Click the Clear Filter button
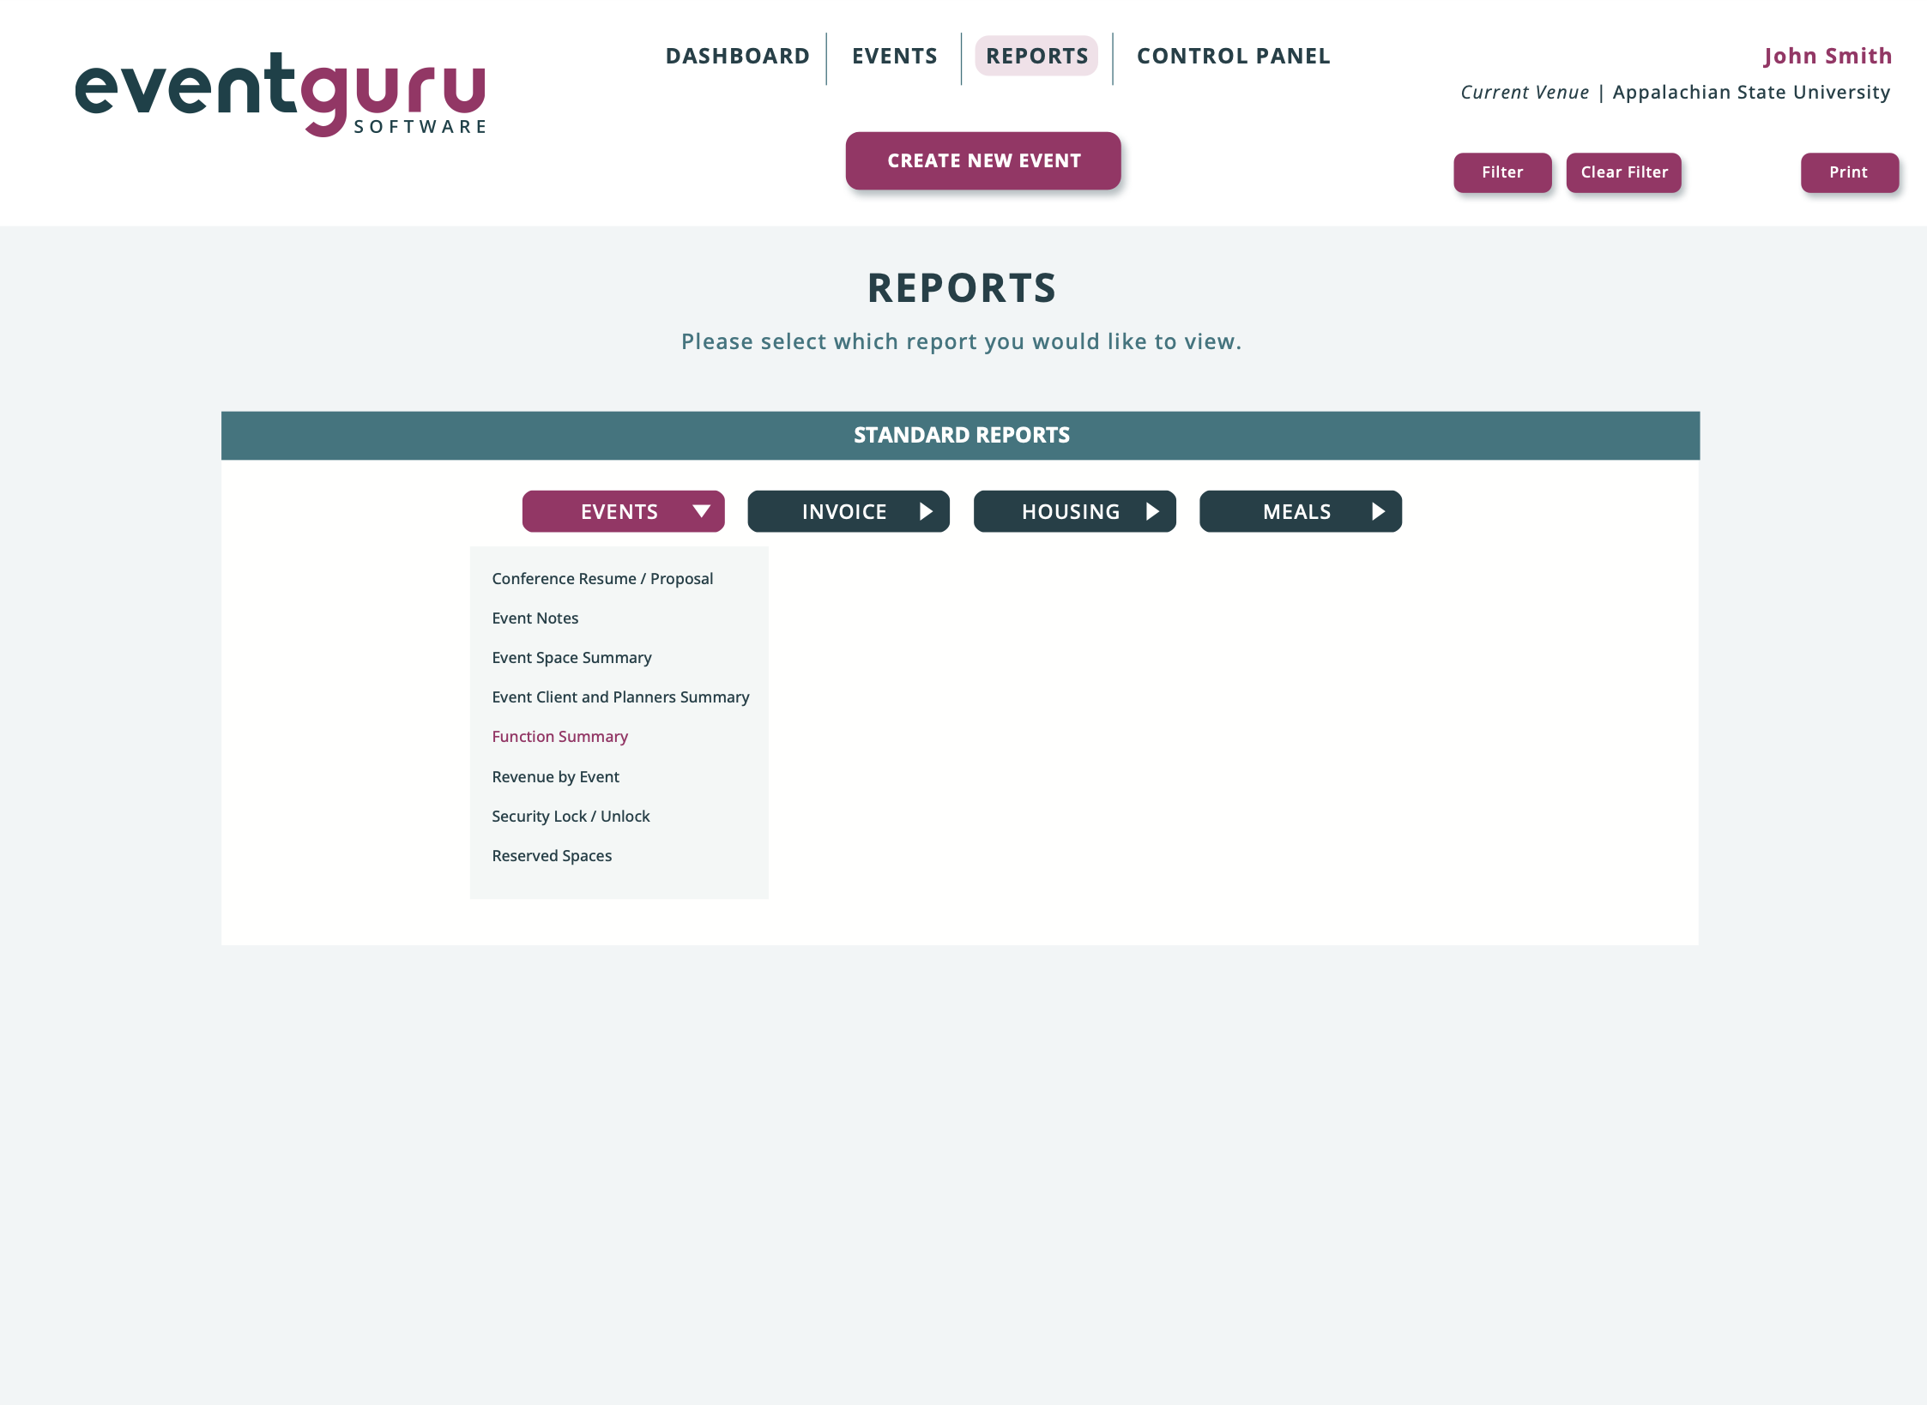This screenshot has height=1405, width=1927. (1623, 172)
